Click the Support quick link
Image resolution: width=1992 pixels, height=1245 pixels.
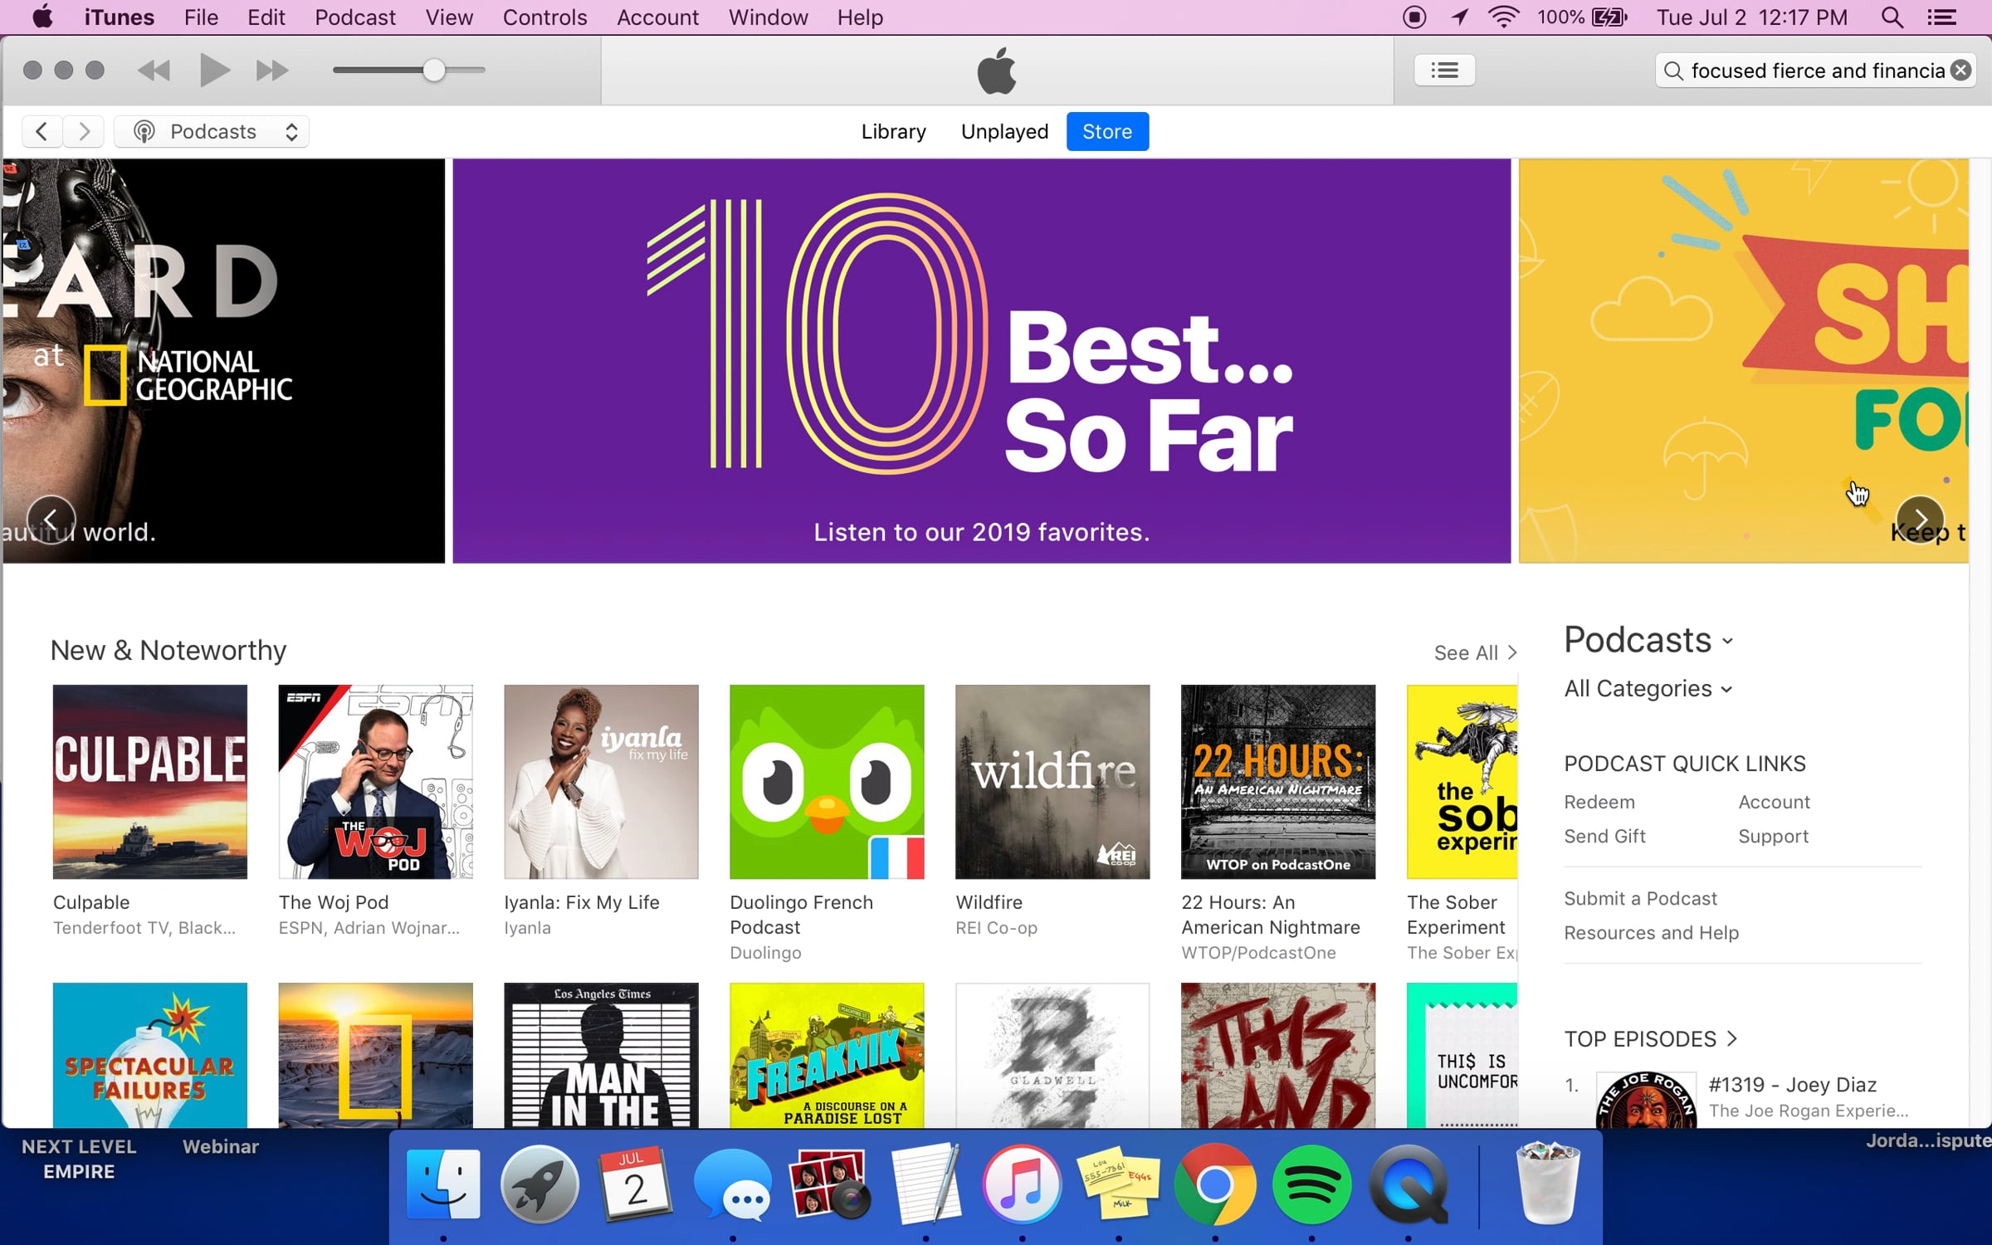click(1773, 837)
